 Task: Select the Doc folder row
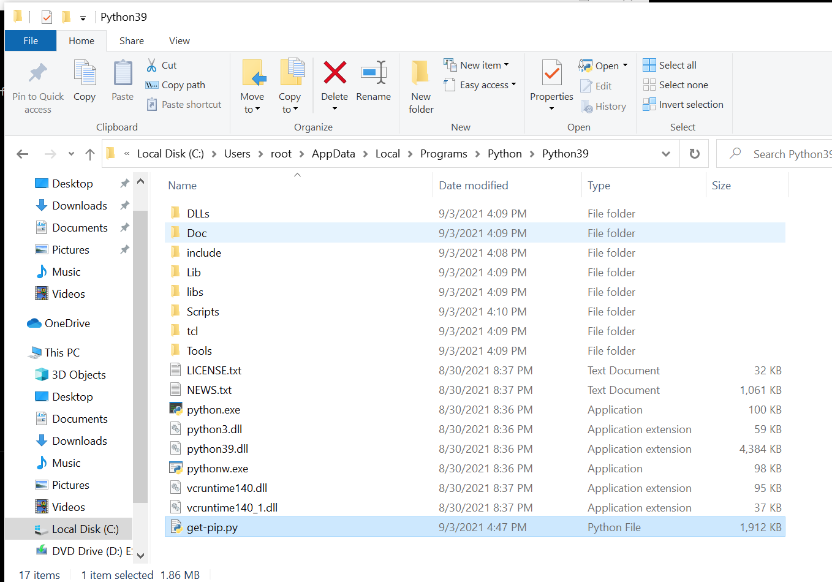pyautogui.click(x=475, y=233)
